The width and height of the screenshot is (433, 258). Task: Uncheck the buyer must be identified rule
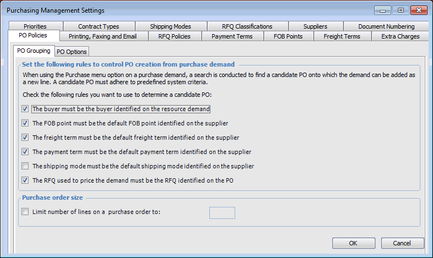click(25, 109)
